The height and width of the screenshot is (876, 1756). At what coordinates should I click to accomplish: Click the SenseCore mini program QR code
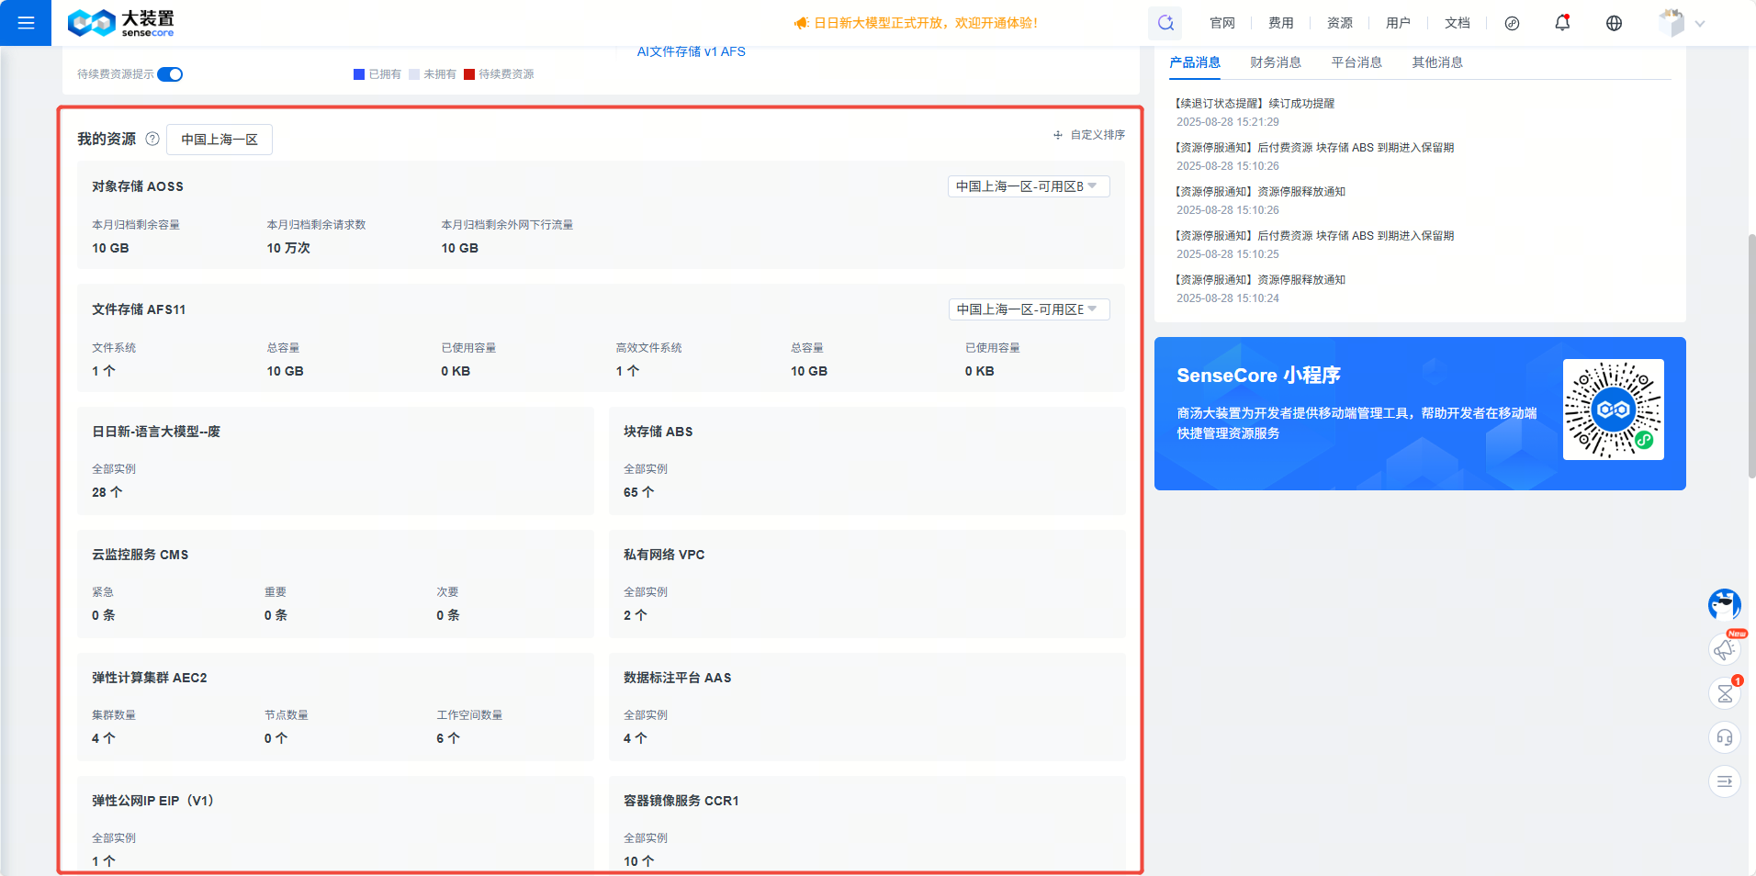tap(1613, 410)
